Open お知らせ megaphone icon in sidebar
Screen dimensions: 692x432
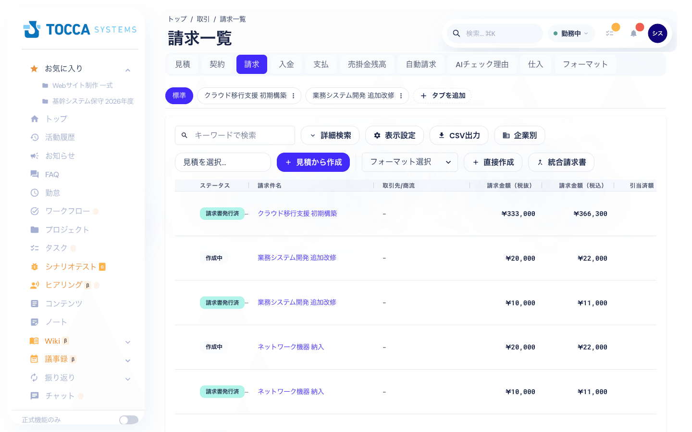point(35,156)
